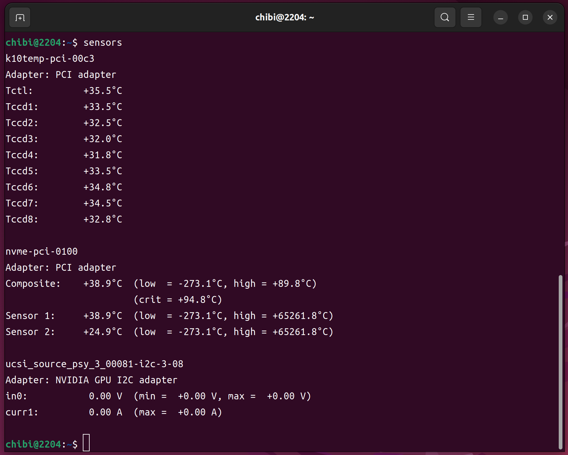
Task: Click the curr1 0.00 A reading
Action: pos(105,412)
